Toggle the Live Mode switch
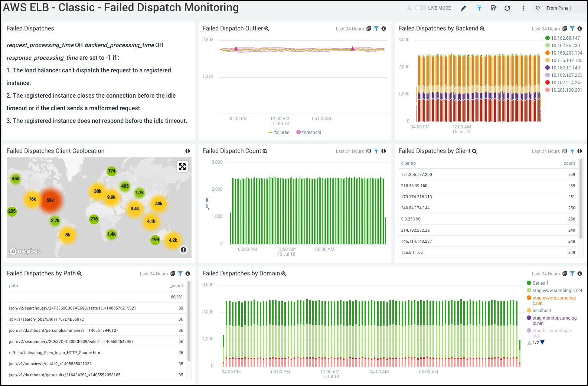Image resolution: width=588 pixels, height=386 pixels. click(420, 8)
